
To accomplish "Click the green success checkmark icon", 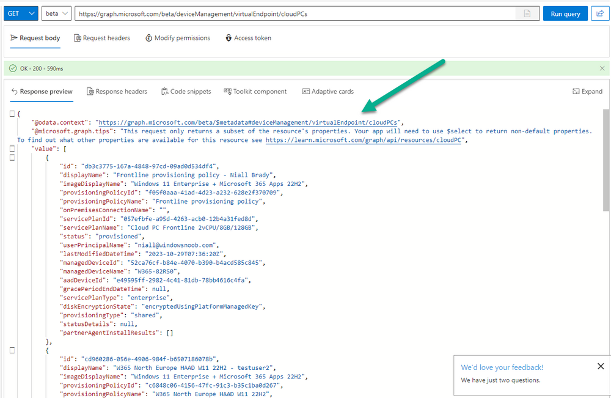I will click(13, 68).
